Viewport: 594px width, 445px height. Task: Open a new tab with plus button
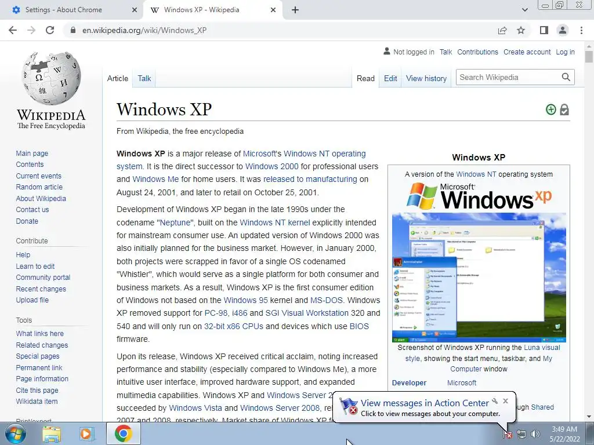tap(295, 10)
